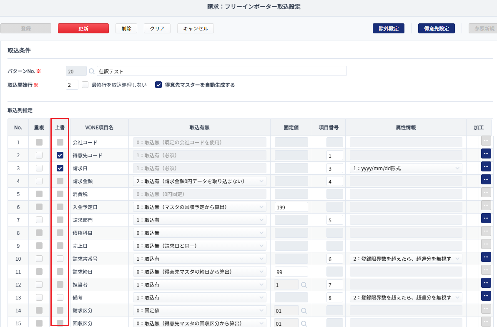The image size is (497, 327).
Task: Open 属性情報 dropdown for 請求書番号 row
Action: (x=406, y=259)
